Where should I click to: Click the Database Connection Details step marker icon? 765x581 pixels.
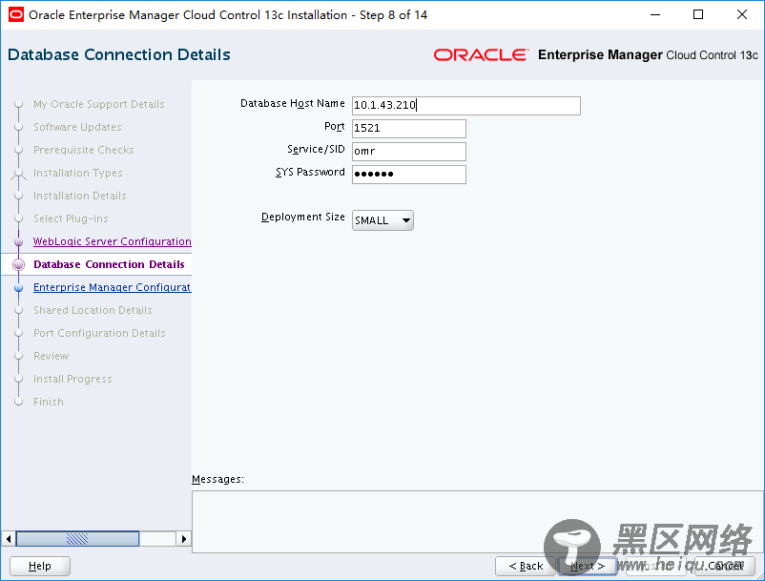click(x=18, y=264)
